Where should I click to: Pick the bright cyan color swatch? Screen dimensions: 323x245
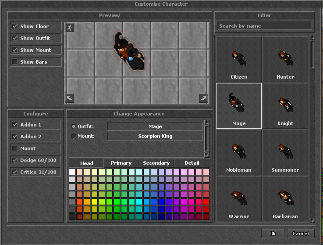tap(139, 202)
